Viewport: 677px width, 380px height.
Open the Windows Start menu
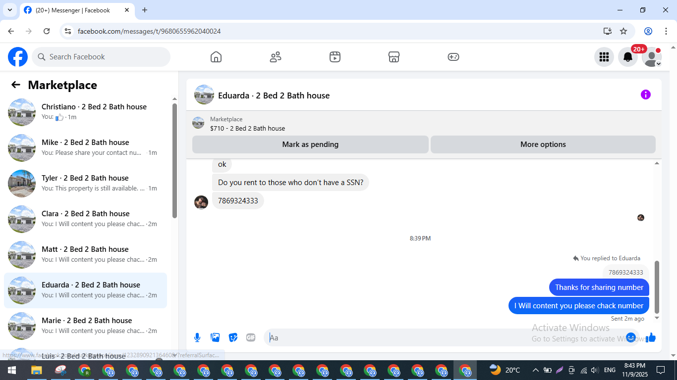click(12, 370)
